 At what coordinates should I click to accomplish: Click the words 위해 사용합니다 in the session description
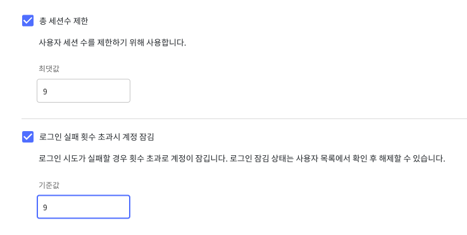pyautogui.click(x=158, y=42)
